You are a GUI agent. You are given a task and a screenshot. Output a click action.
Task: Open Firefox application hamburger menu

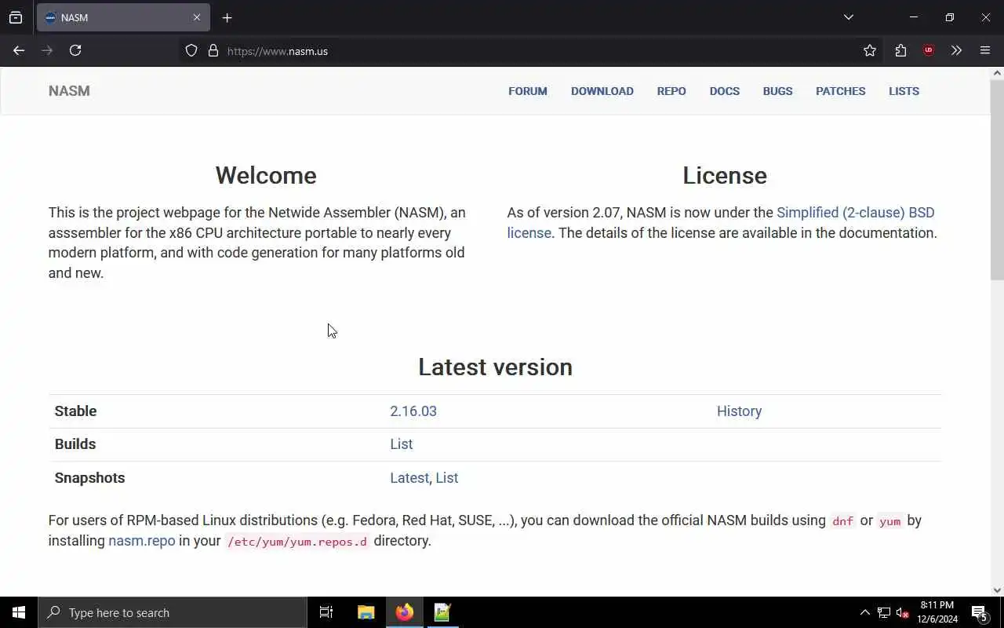click(x=985, y=50)
